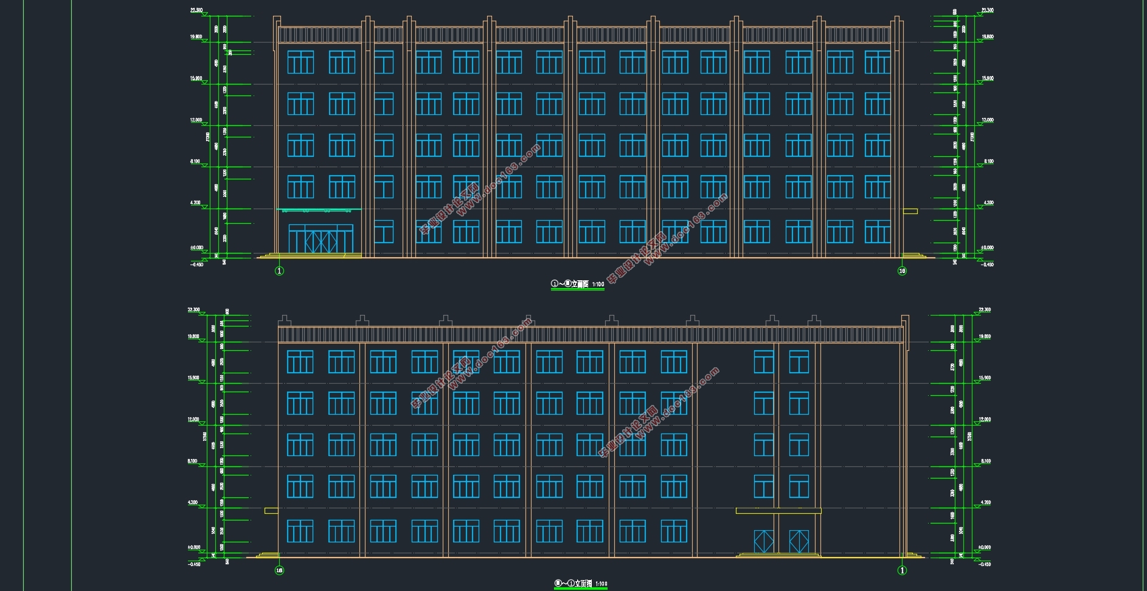
Task: Click the 22.300 label right of the lower elevation
Action: tap(985, 310)
